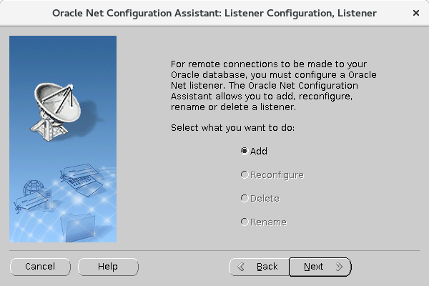Cancel the listener configuration wizard
The width and height of the screenshot is (429, 286).
coord(40,267)
